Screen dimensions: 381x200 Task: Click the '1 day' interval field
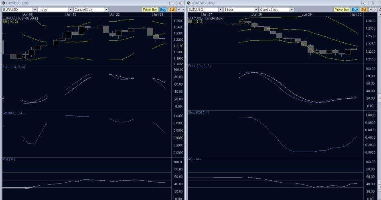click(x=53, y=10)
